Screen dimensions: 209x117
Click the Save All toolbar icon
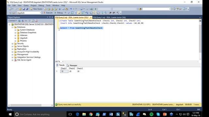[x=27, y=9]
